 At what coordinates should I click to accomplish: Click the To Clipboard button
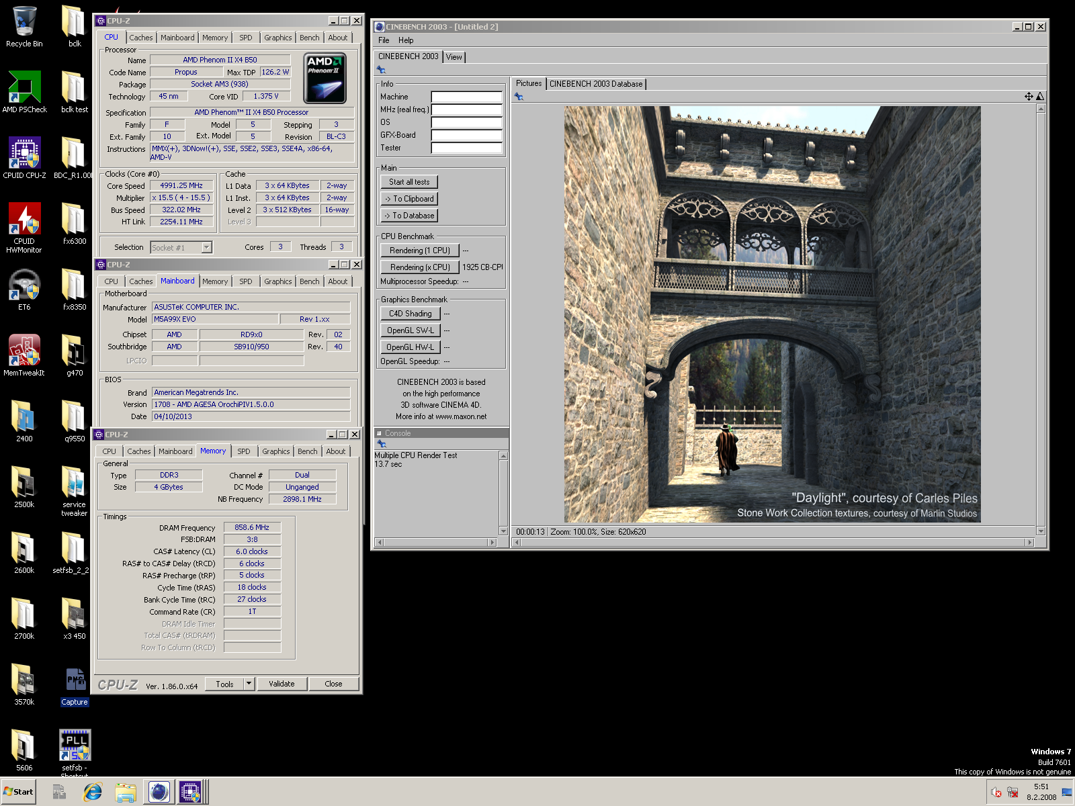(409, 199)
